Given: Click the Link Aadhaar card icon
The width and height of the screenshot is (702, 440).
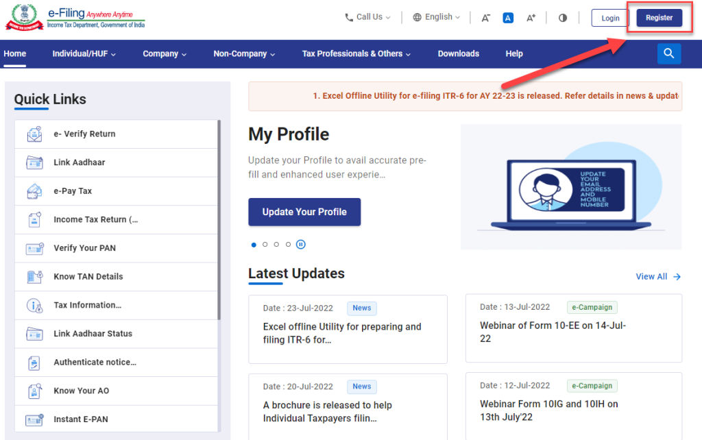Looking at the screenshot, I should point(34,162).
